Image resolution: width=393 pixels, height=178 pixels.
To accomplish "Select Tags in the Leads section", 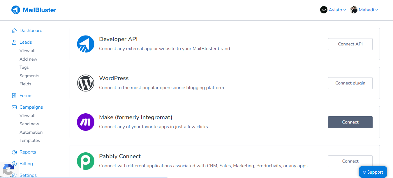I will [x=24, y=67].
